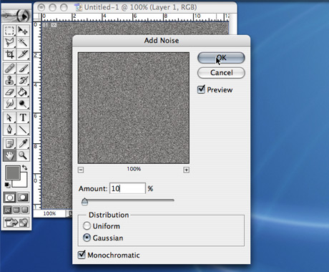Select the Hand tool
Screen dimensions: 329x272
[10, 155]
